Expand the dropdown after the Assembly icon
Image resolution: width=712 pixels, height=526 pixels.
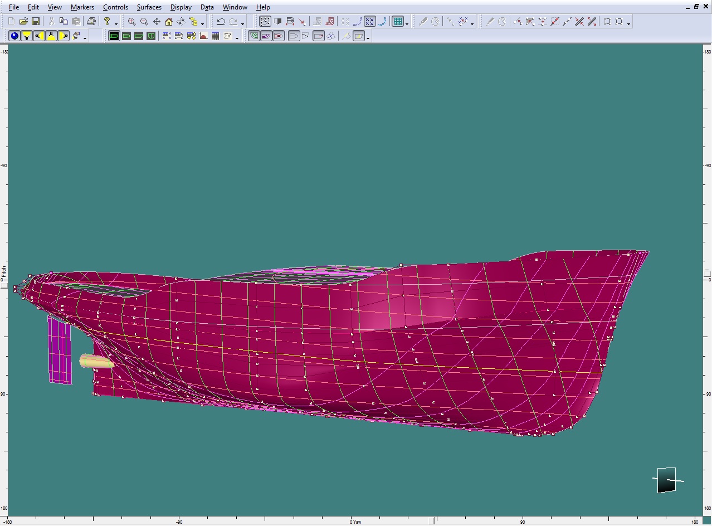pyautogui.click(x=203, y=23)
